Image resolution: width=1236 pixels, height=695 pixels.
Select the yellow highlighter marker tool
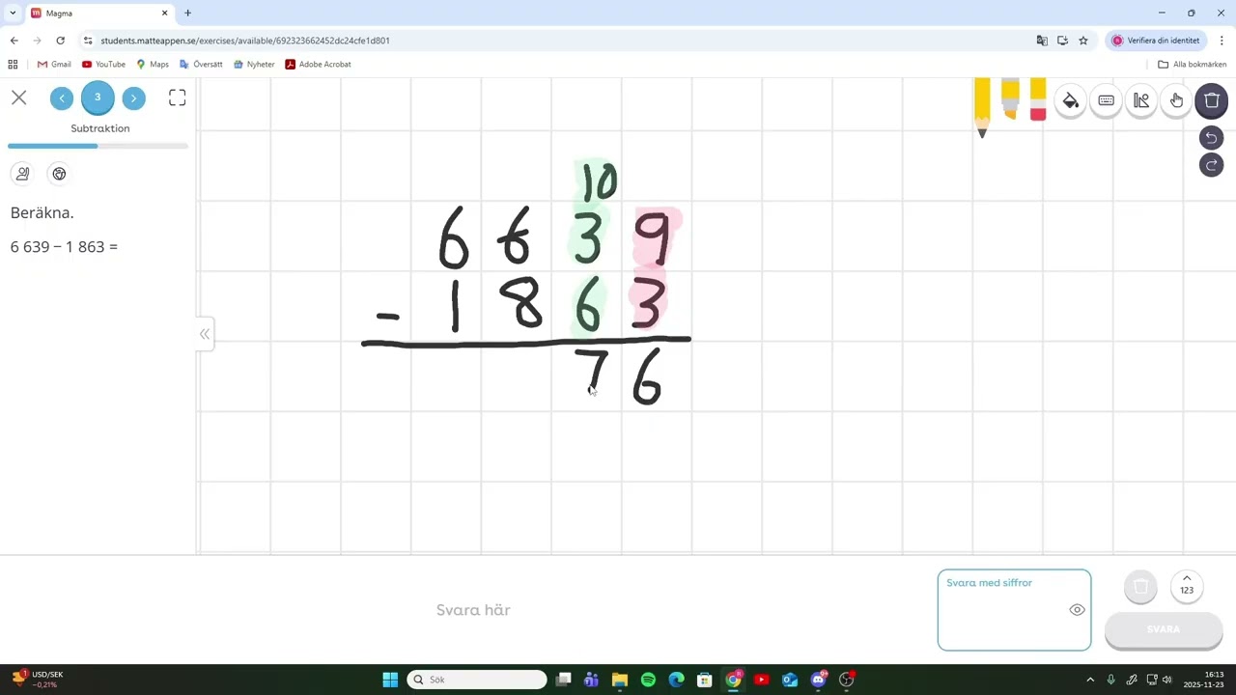tap(1010, 98)
